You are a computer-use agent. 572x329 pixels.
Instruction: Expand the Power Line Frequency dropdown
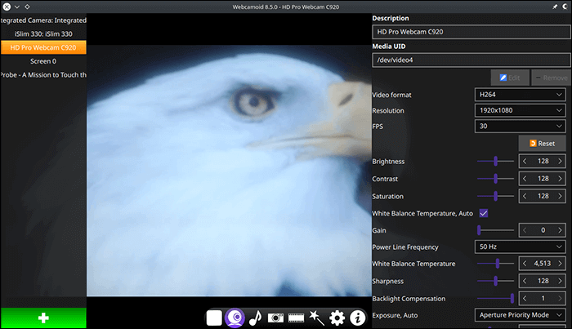pos(520,247)
